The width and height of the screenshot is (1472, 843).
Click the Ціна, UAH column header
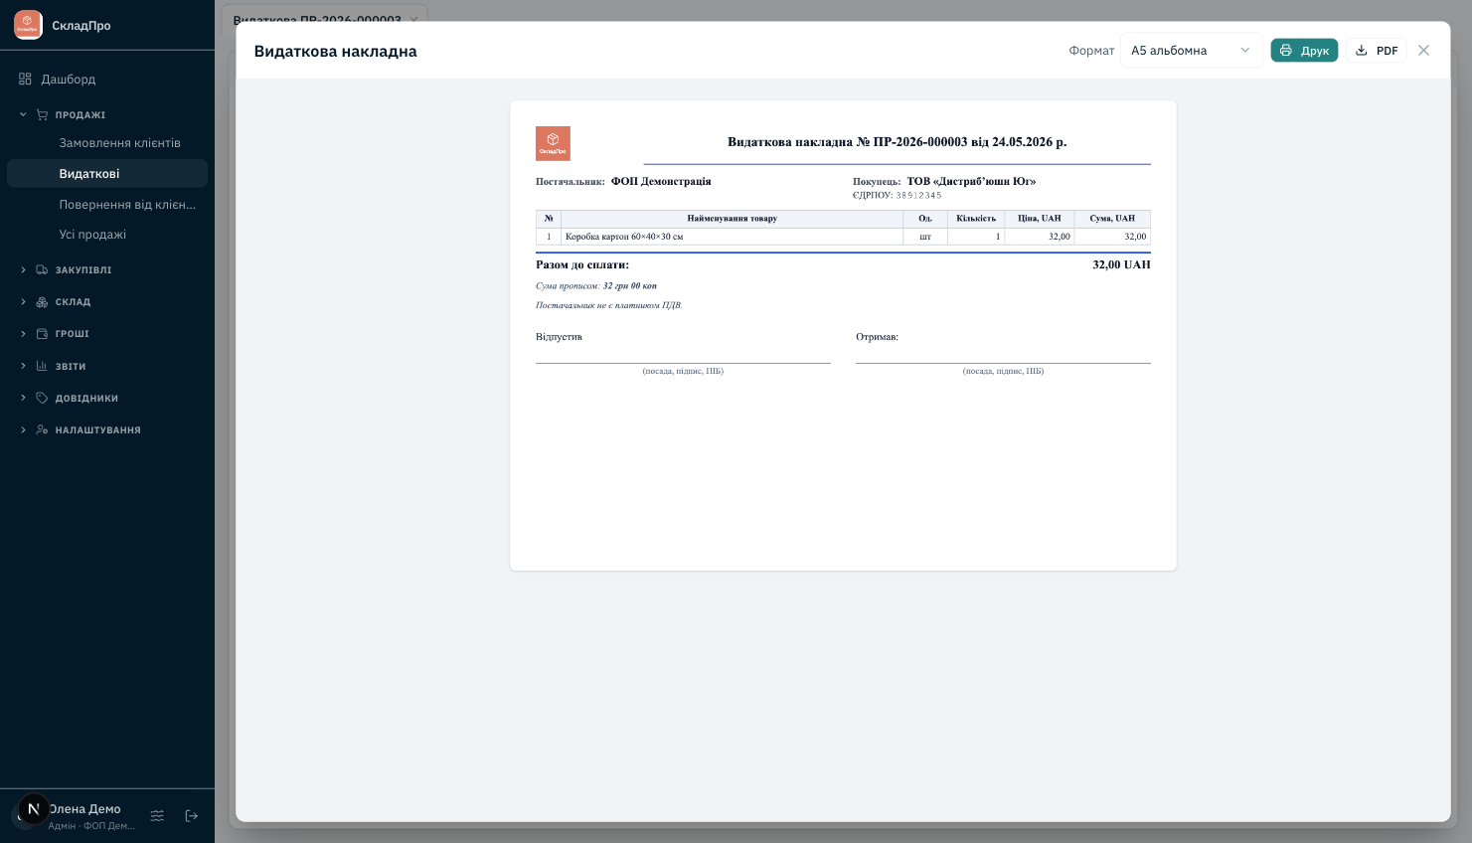pyautogui.click(x=1040, y=219)
